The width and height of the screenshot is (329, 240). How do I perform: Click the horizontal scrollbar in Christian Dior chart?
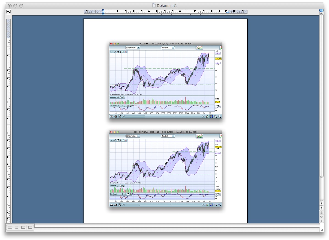(171, 205)
